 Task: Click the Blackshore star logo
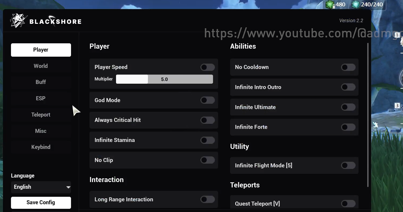click(18, 21)
